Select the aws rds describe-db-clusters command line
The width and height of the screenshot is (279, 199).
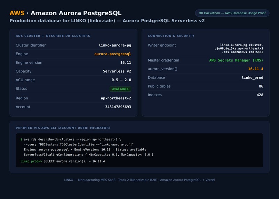tap(72, 140)
